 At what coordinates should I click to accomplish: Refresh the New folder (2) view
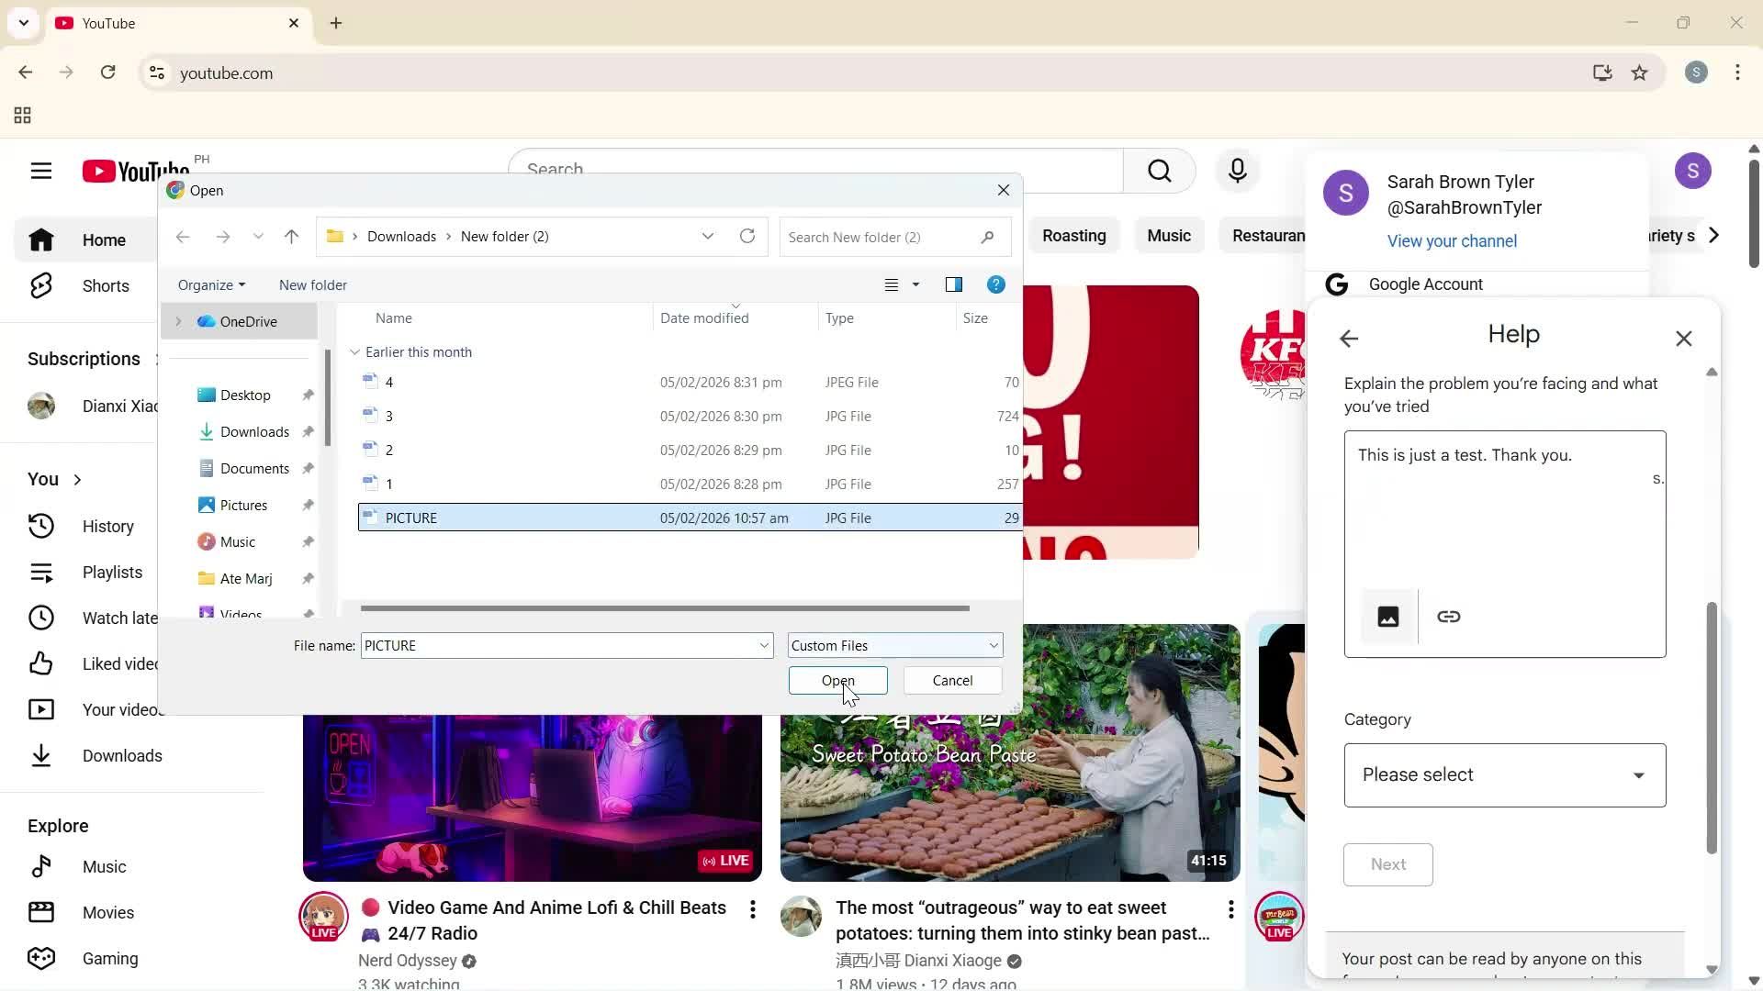pyautogui.click(x=747, y=236)
